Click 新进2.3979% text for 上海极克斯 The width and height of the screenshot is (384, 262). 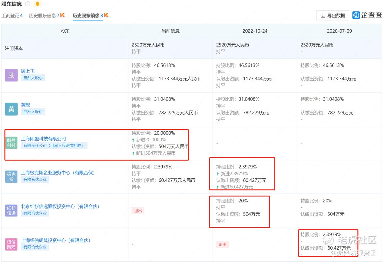coord(234,174)
